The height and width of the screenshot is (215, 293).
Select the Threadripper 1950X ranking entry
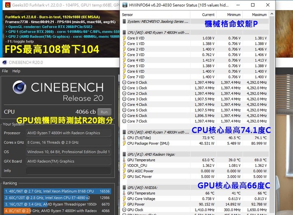point(57,204)
